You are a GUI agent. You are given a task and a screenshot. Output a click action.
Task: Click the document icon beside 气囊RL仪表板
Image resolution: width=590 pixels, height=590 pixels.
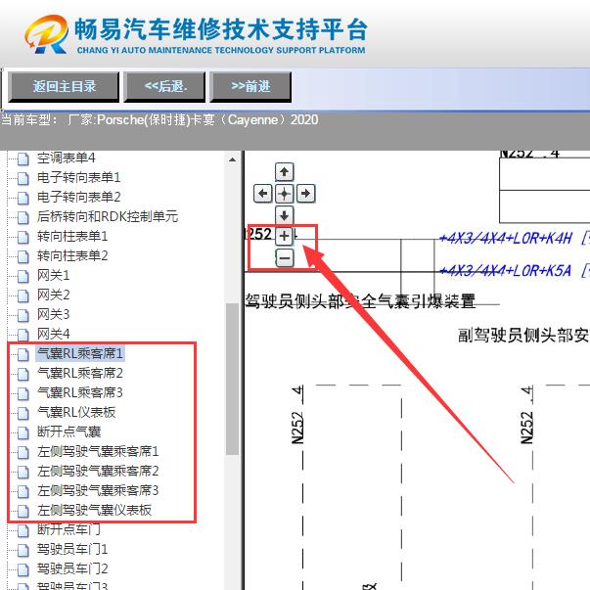[x=23, y=413]
